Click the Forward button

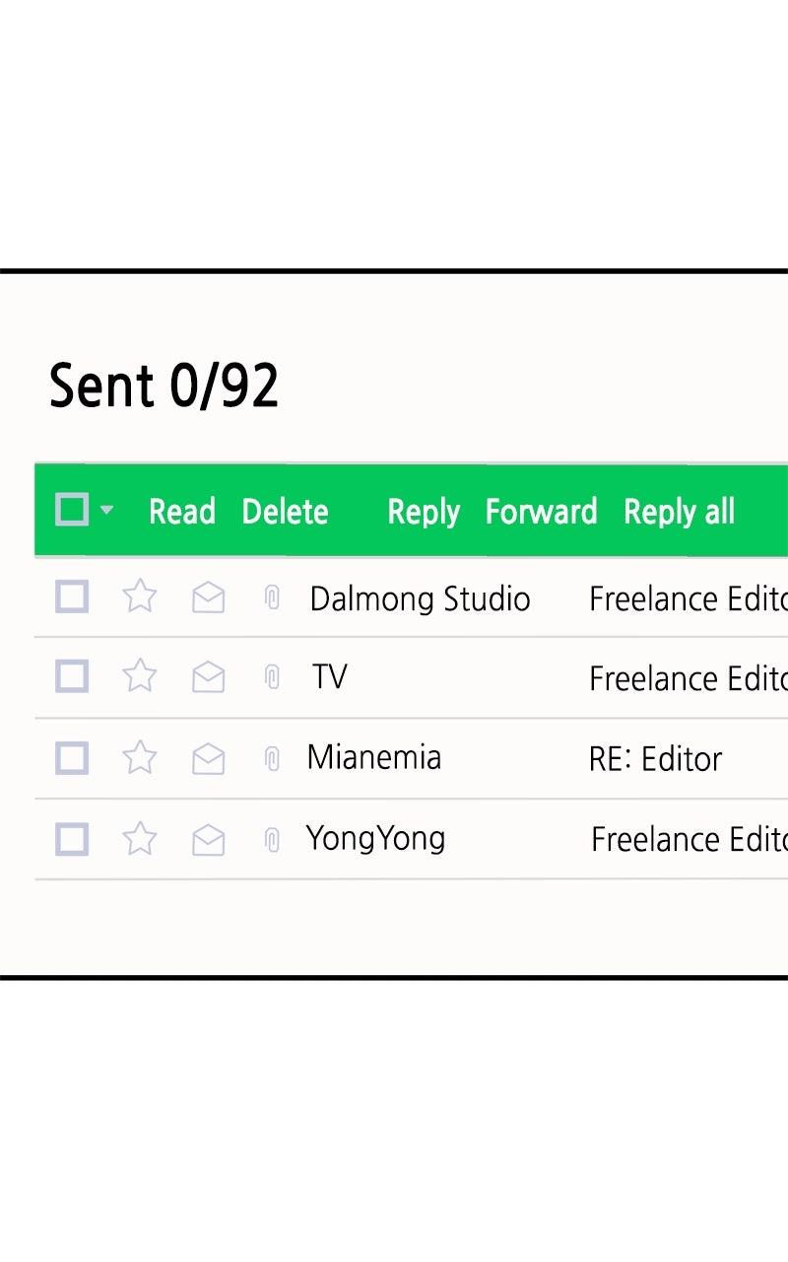click(x=541, y=512)
